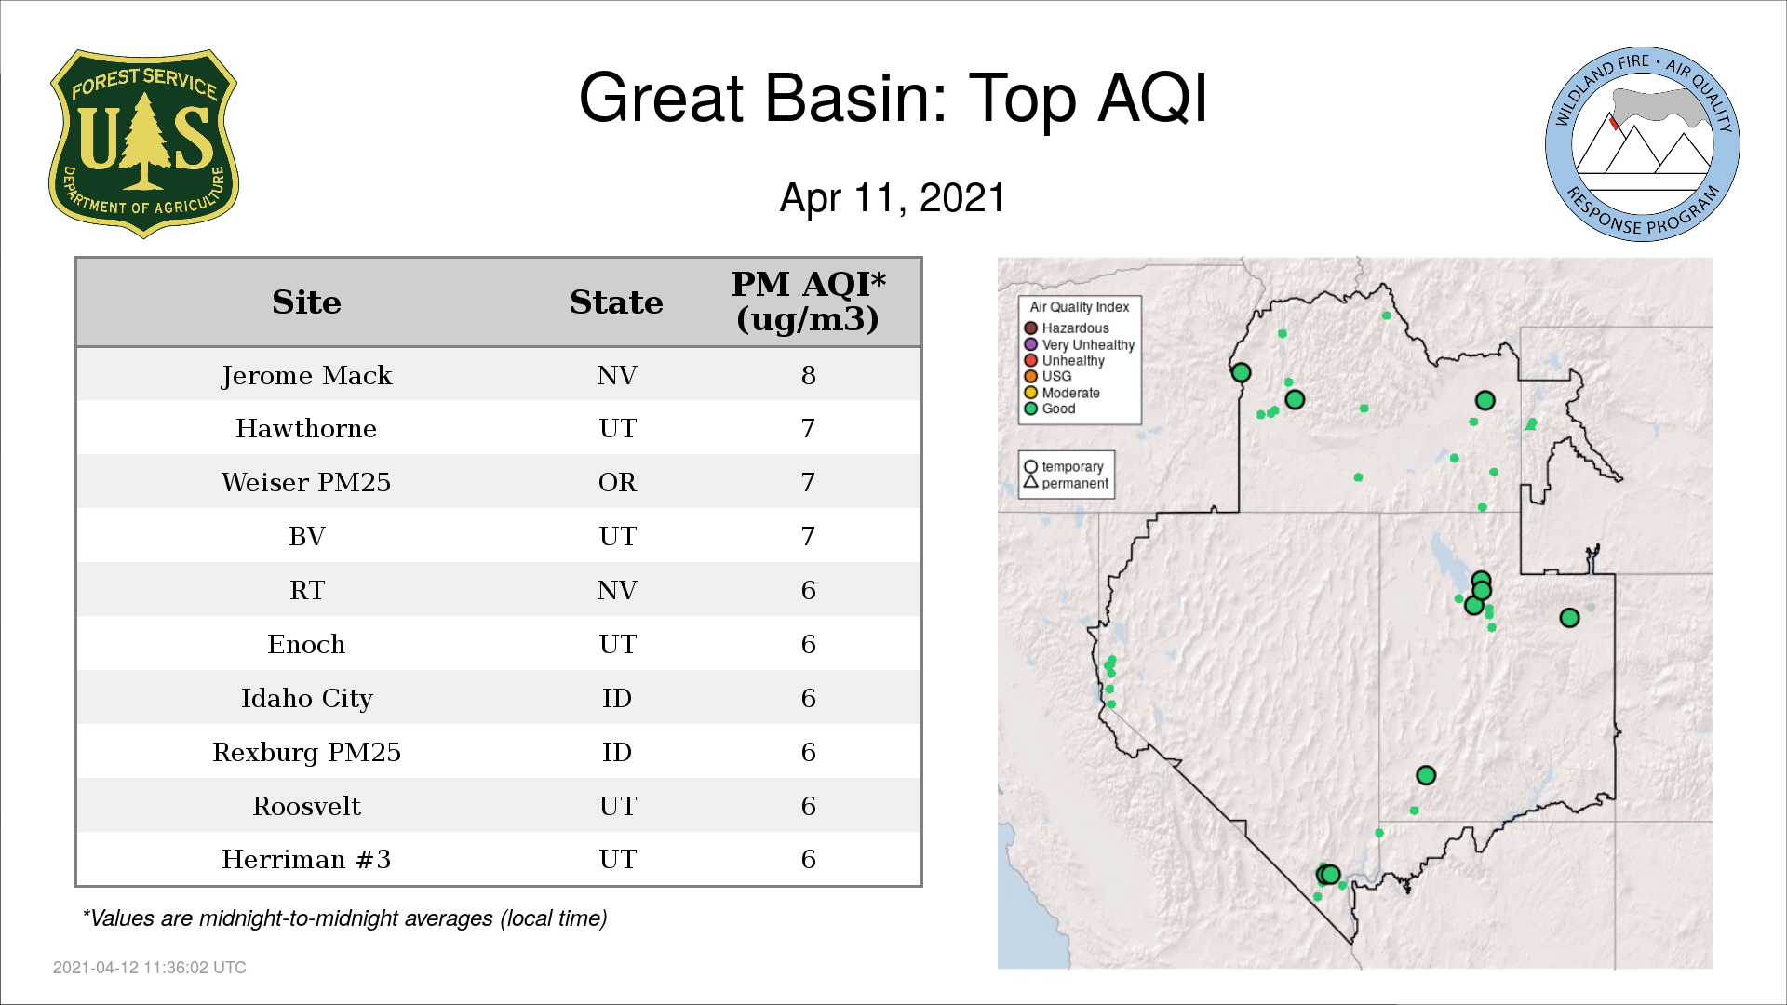Click the AQI value 7 for Hawthorne
This screenshot has height=1005, width=1787.
coord(808,428)
